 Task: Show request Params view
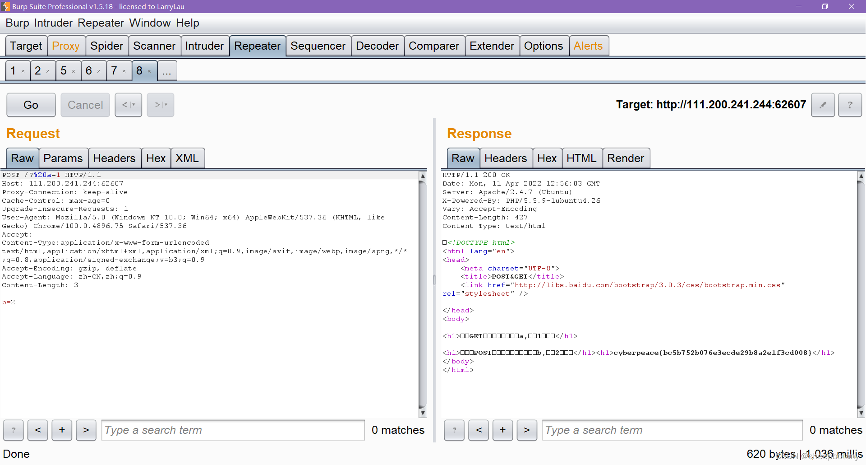click(63, 158)
